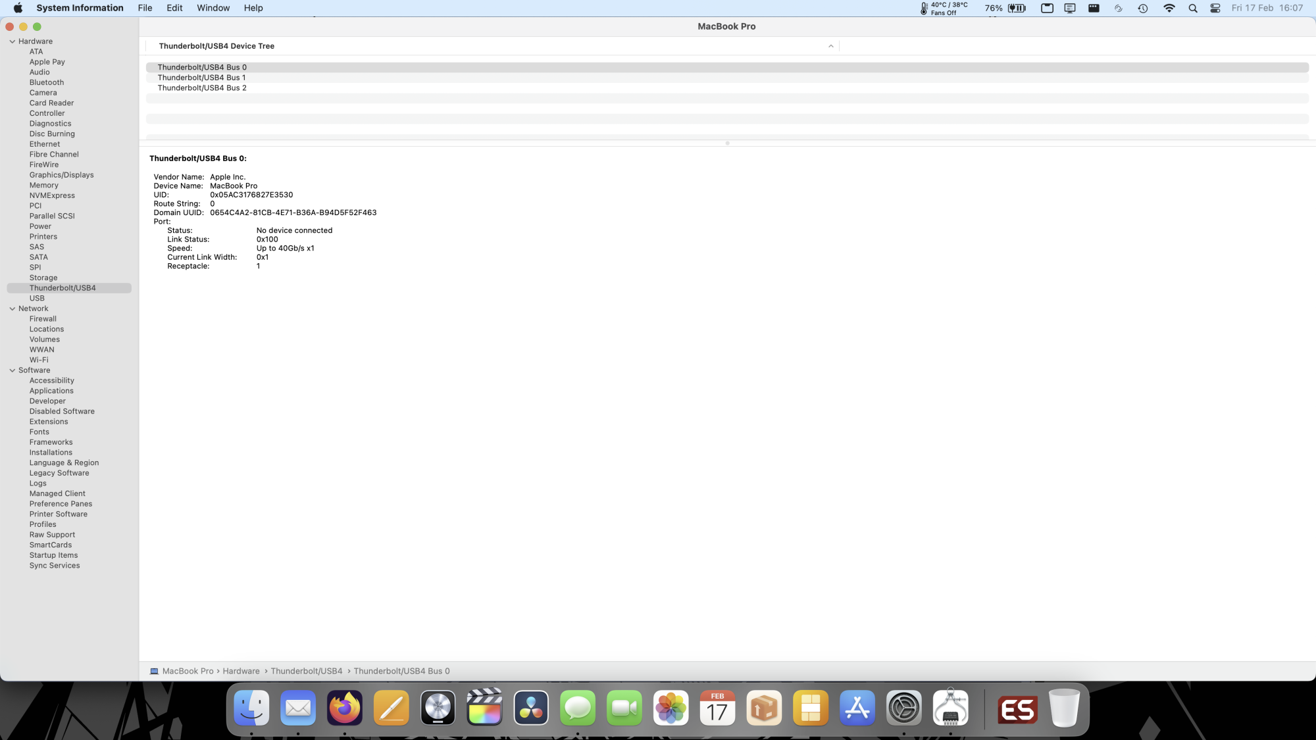Collapse the Software section
This screenshot has height=740, width=1316.
13,370
